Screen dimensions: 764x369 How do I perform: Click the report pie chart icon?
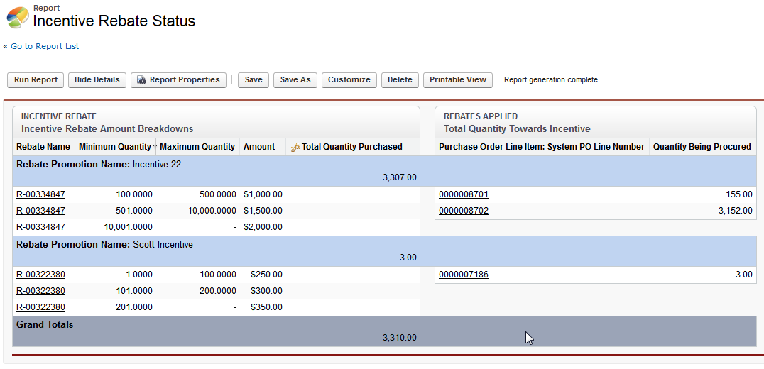[x=18, y=17]
